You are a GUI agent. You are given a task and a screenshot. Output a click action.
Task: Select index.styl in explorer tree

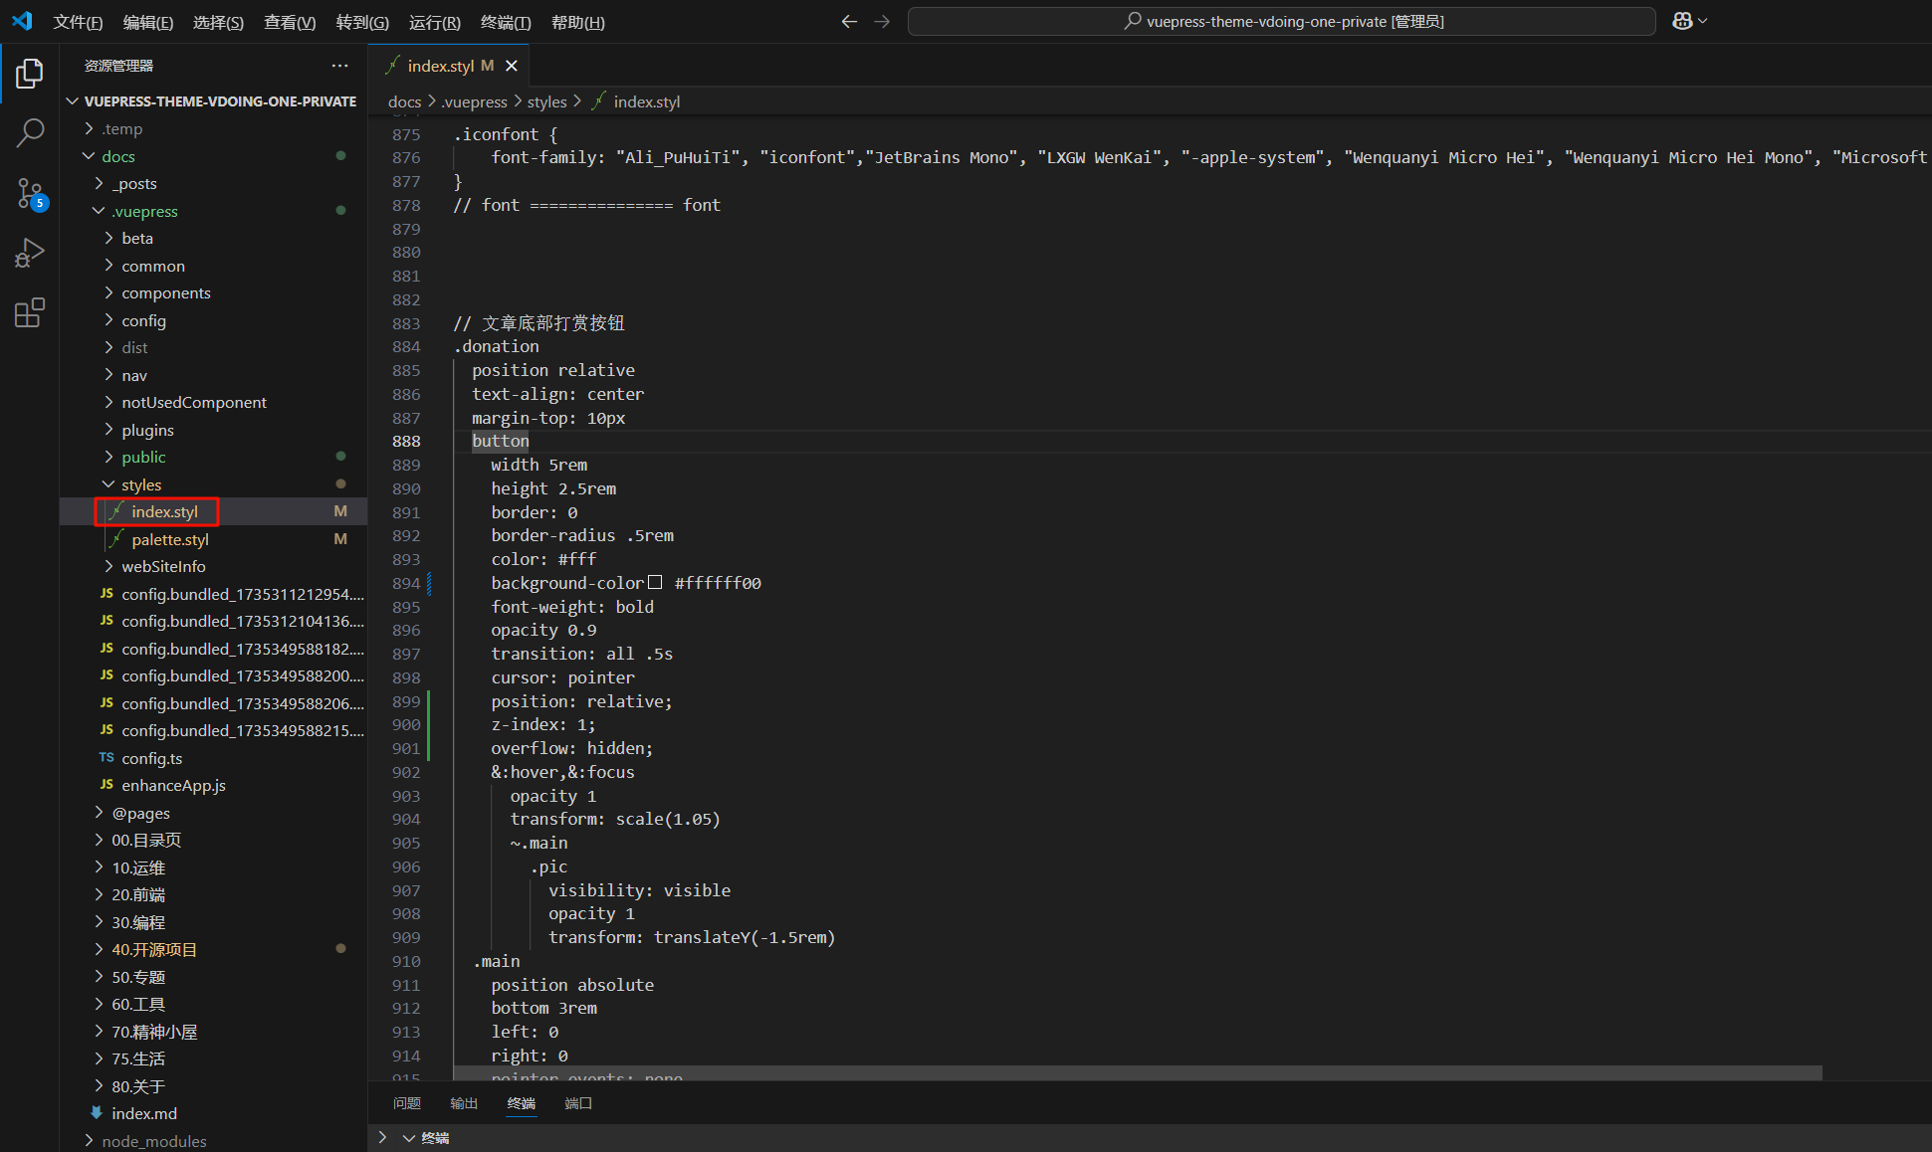tap(164, 511)
